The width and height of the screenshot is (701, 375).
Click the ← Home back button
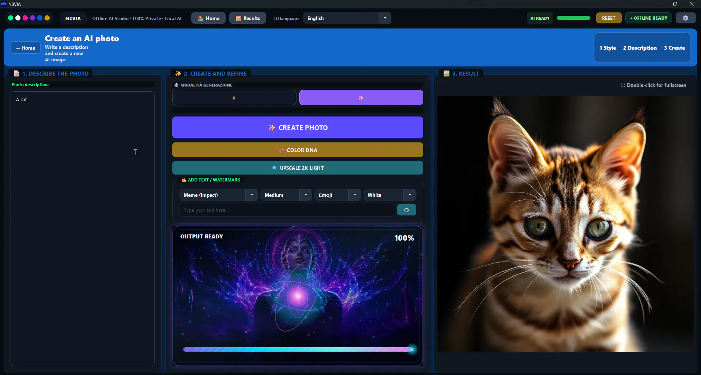coord(26,48)
